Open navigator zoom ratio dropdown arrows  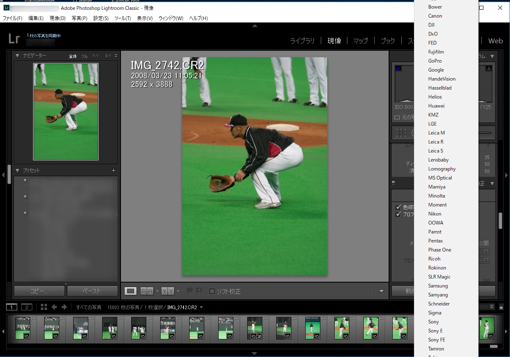(116, 56)
